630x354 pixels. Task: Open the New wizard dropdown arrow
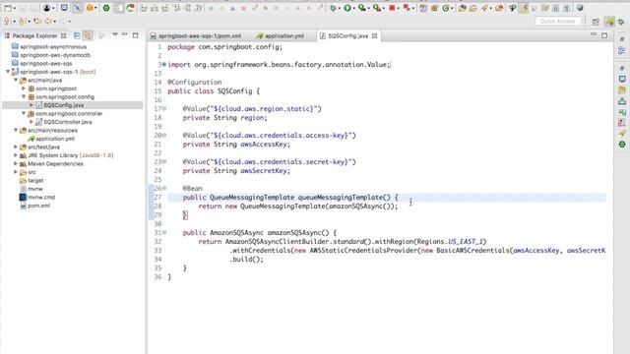[x=15, y=9]
